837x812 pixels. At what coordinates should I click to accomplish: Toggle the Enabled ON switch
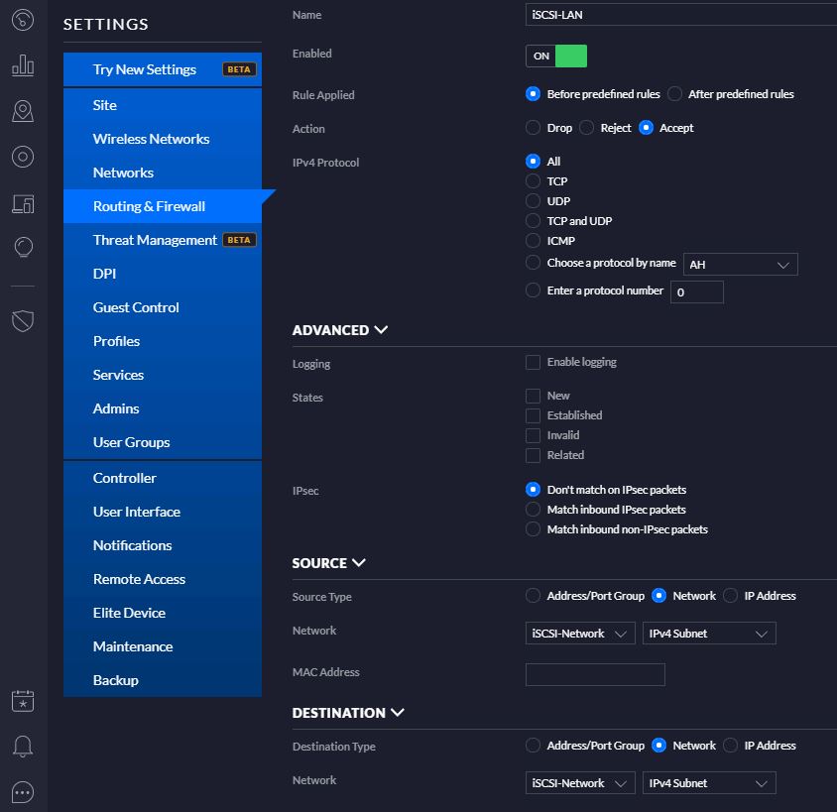click(555, 57)
